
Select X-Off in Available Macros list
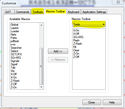click(x=14, y=74)
